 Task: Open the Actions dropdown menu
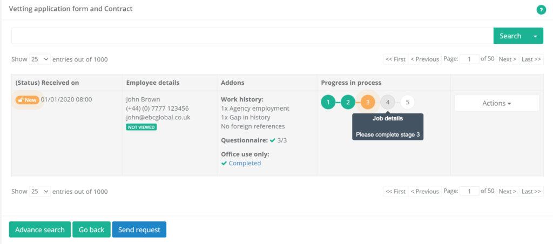497,103
